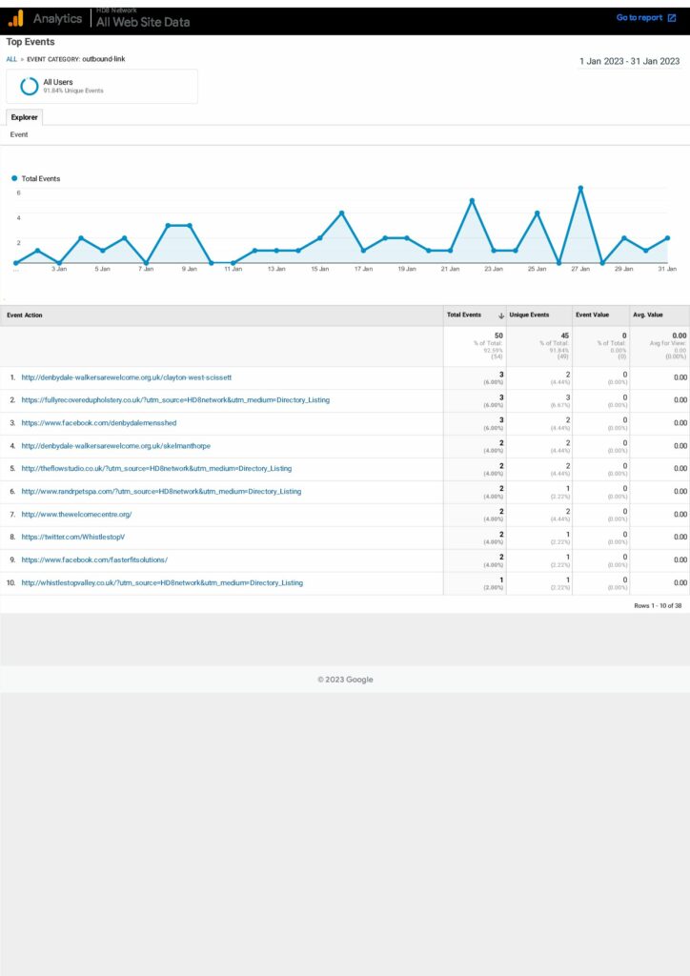Open the fullyrecoveredupholstery.co.uk event link

[x=175, y=400]
